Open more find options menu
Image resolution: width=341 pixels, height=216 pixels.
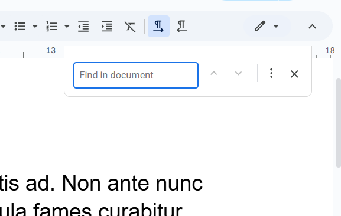point(271,73)
